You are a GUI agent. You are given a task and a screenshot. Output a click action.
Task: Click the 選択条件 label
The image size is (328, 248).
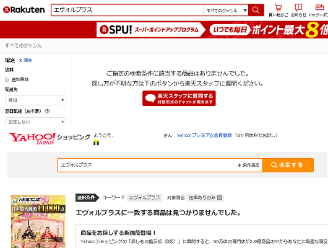(87, 198)
